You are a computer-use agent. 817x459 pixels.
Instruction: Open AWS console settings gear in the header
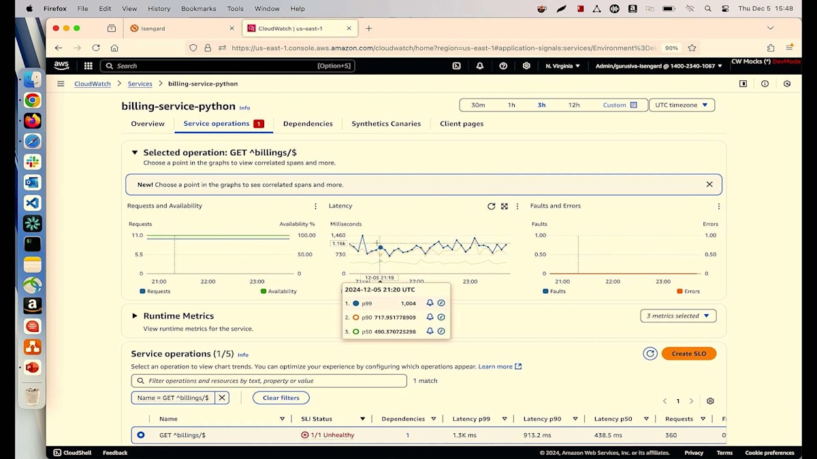tap(526, 66)
